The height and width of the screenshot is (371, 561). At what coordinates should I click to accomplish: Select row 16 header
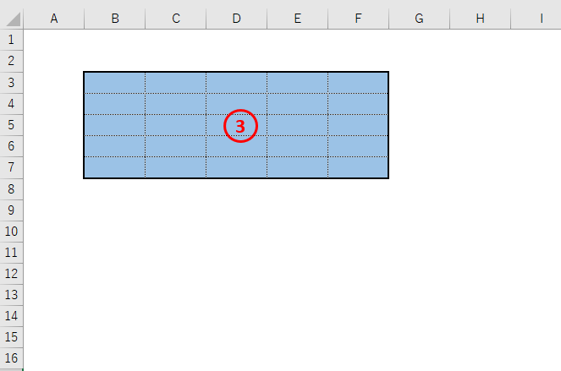coord(12,358)
